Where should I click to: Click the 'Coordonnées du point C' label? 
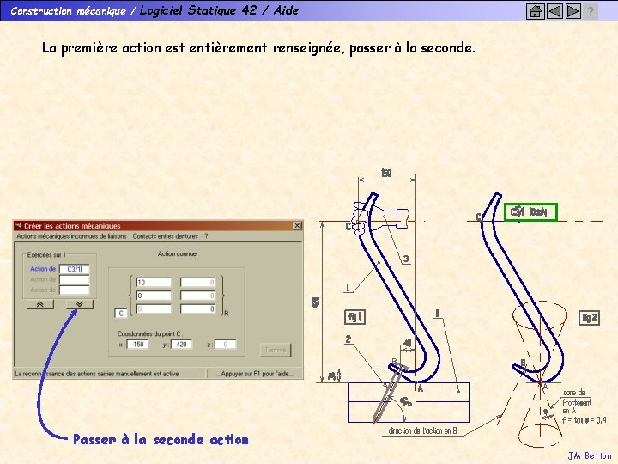(x=150, y=333)
